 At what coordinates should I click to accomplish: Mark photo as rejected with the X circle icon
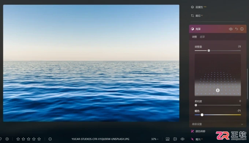click(x=7, y=139)
